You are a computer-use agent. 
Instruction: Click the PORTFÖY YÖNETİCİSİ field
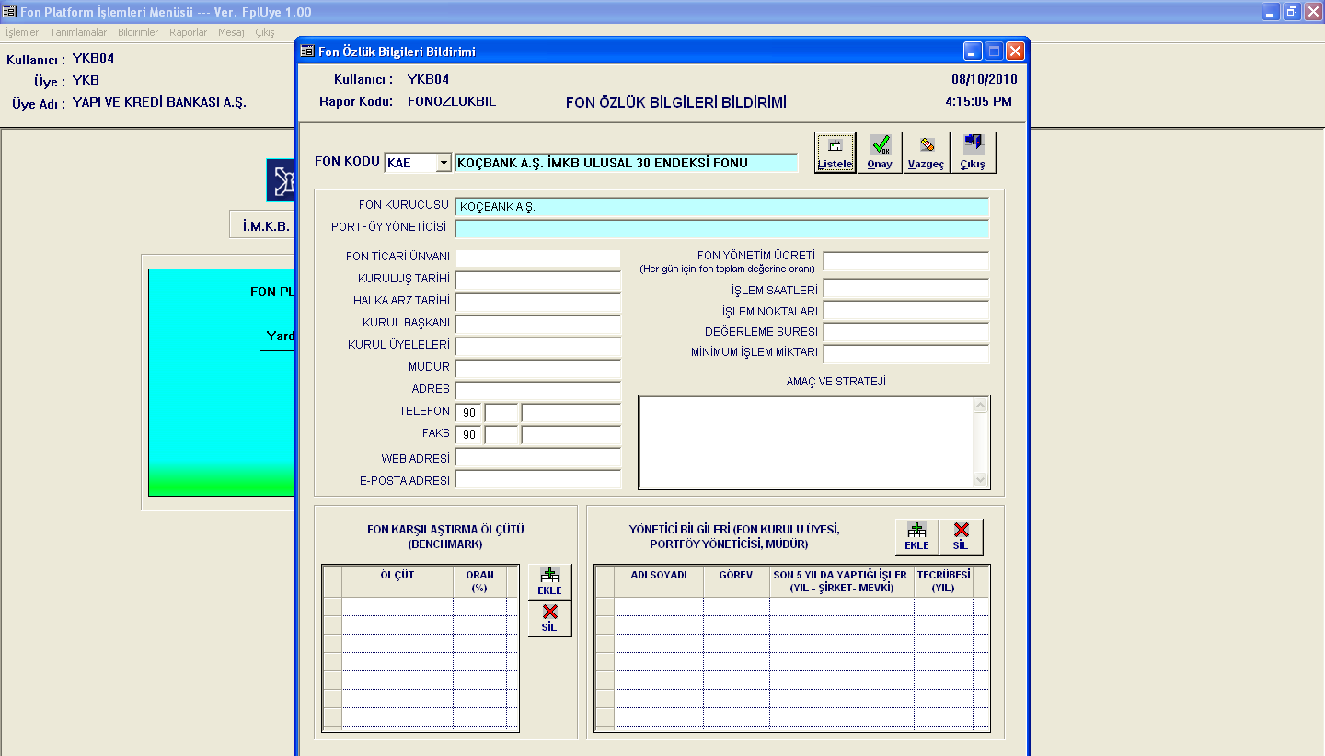pos(722,229)
